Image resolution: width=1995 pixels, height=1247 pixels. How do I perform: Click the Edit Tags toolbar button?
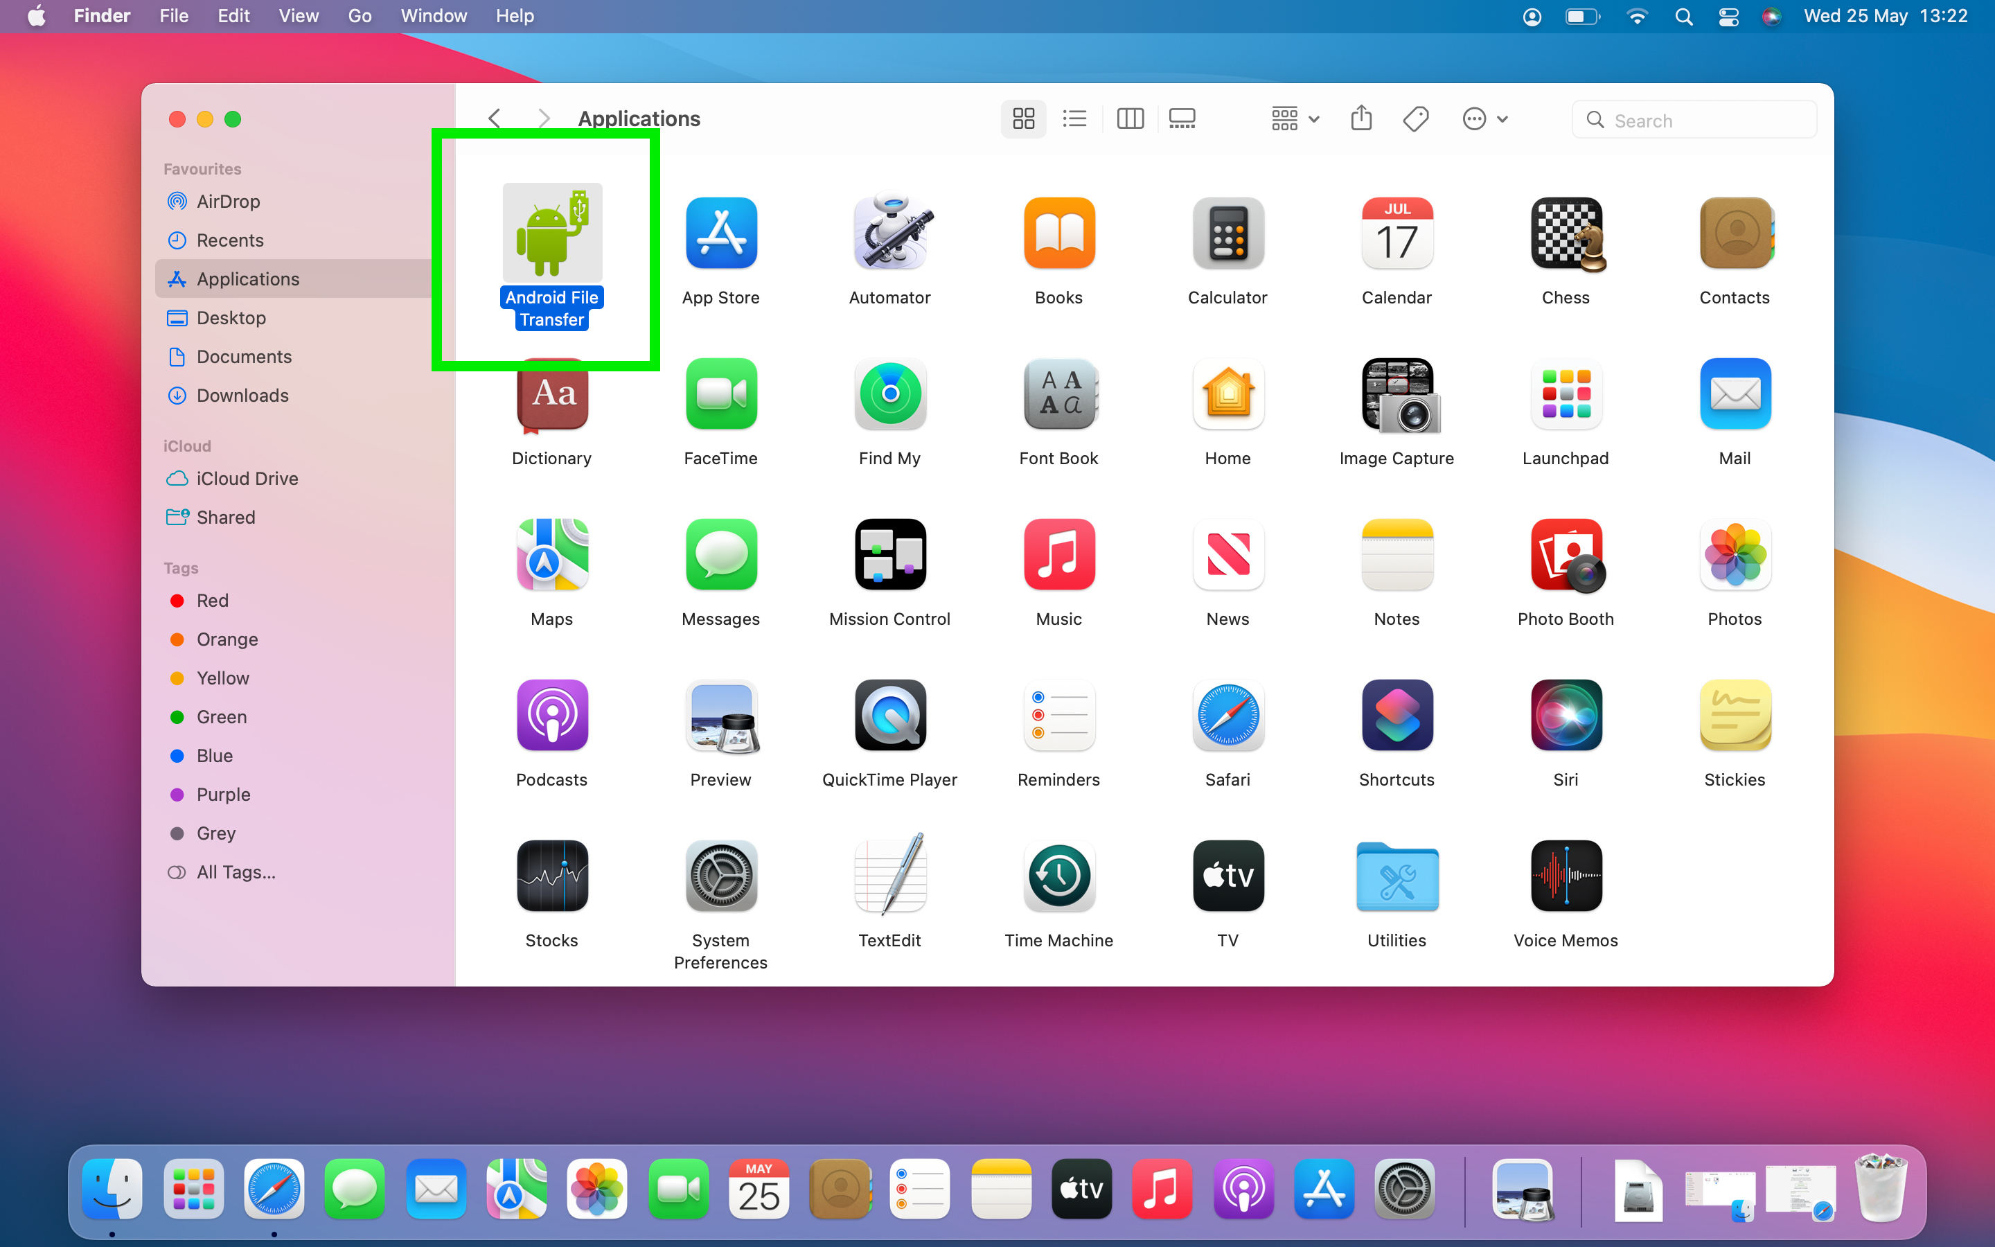1417,120
